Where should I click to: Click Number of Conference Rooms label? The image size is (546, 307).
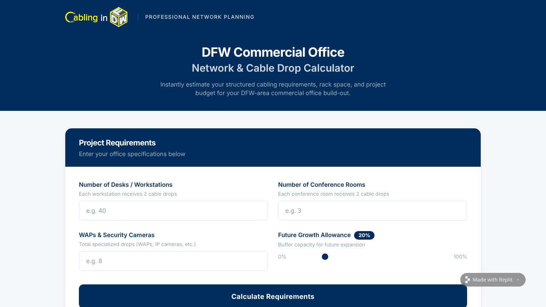tap(322, 185)
